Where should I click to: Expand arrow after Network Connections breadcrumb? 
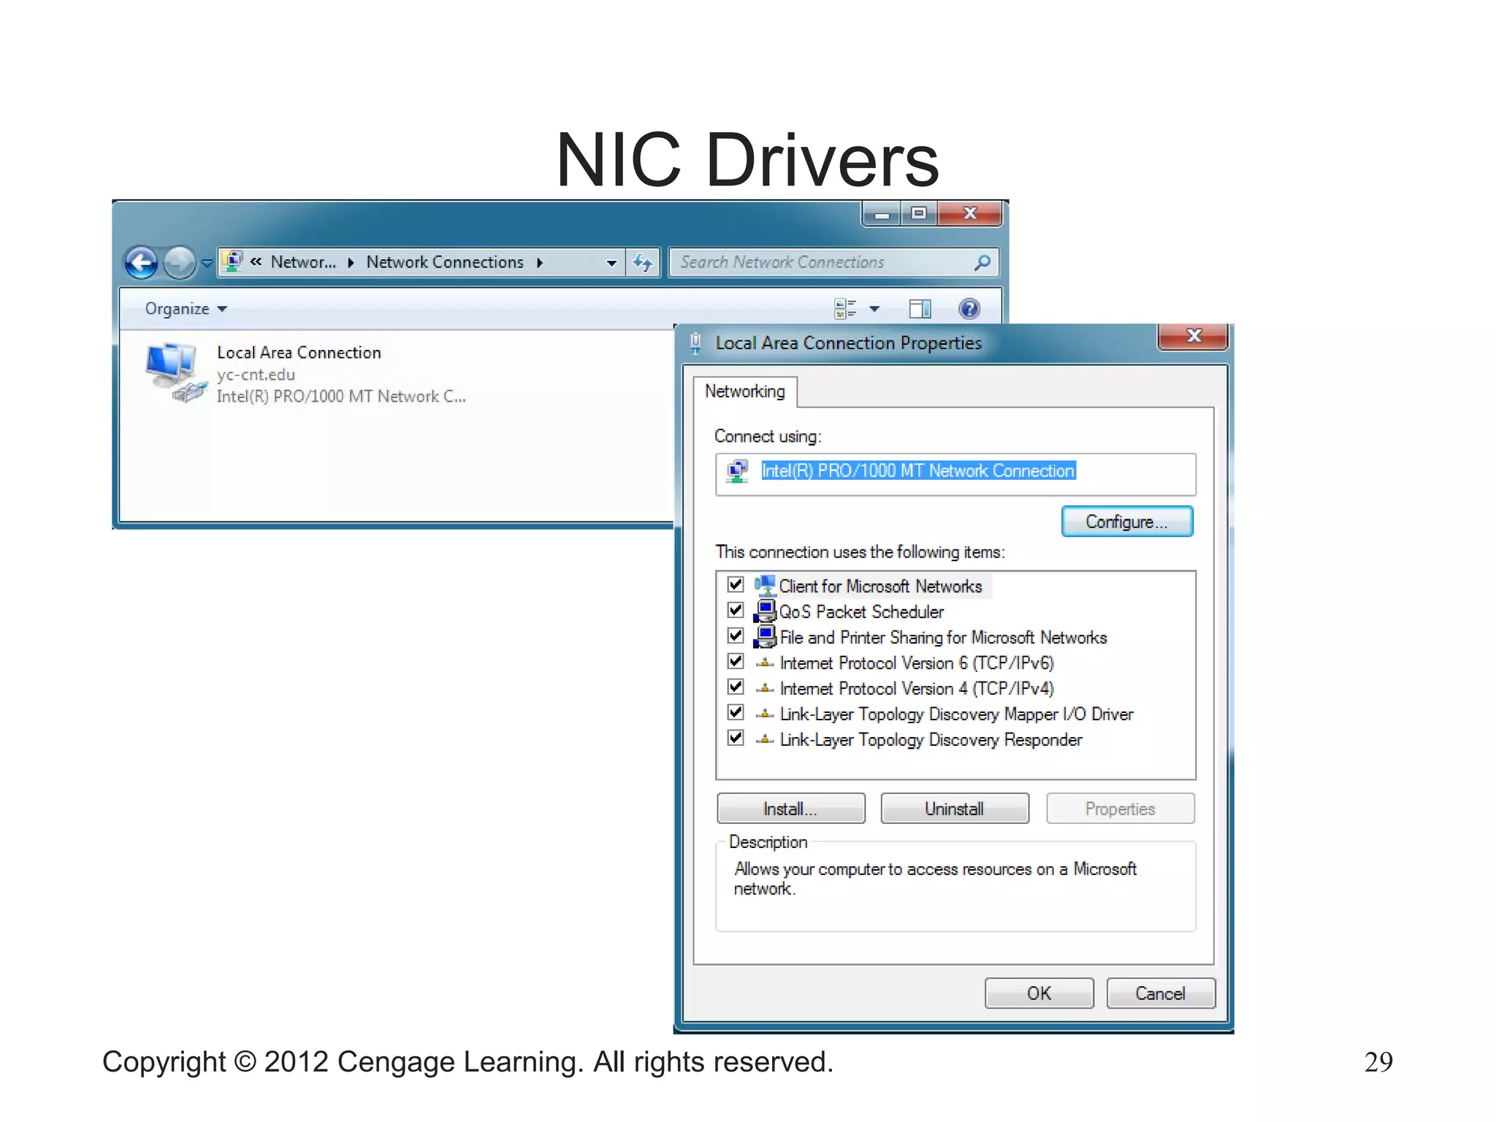540,263
